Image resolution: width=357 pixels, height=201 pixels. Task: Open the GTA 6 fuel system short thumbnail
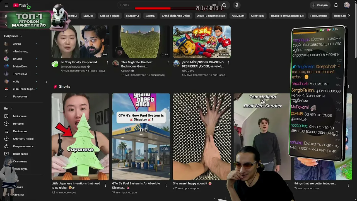pos(141,137)
